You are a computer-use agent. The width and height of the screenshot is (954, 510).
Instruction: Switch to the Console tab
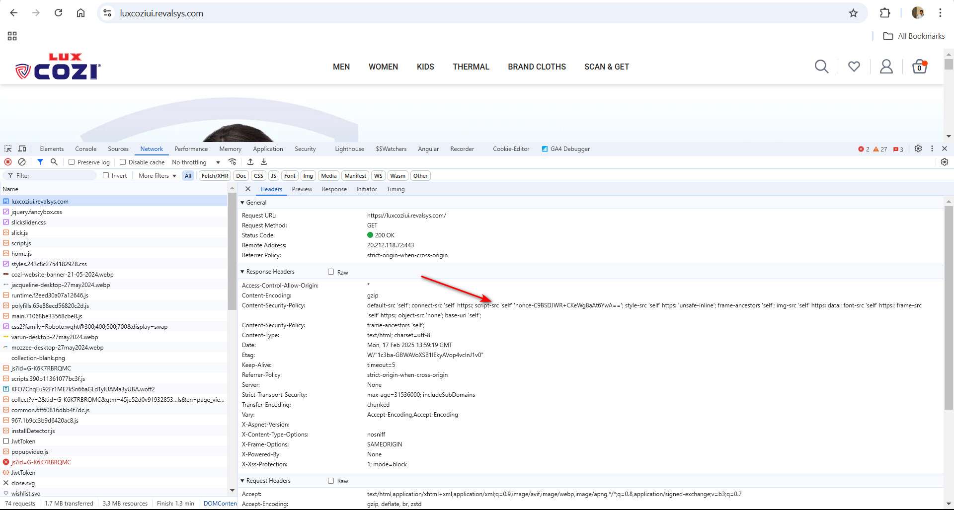[x=85, y=149]
